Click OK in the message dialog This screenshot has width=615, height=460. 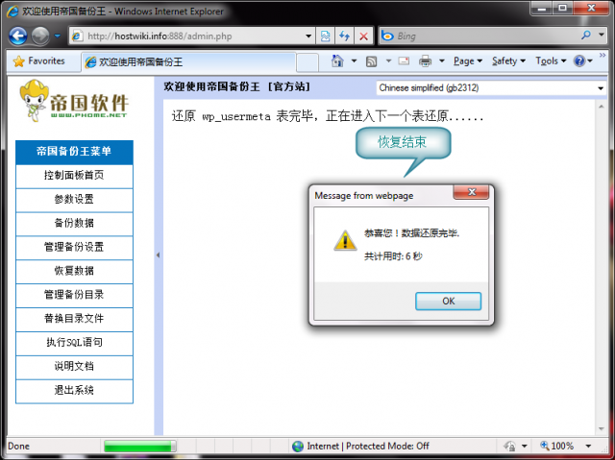448,301
